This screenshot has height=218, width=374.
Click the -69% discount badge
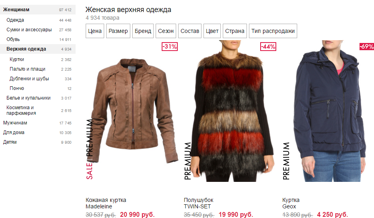pyautogui.click(x=367, y=47)
